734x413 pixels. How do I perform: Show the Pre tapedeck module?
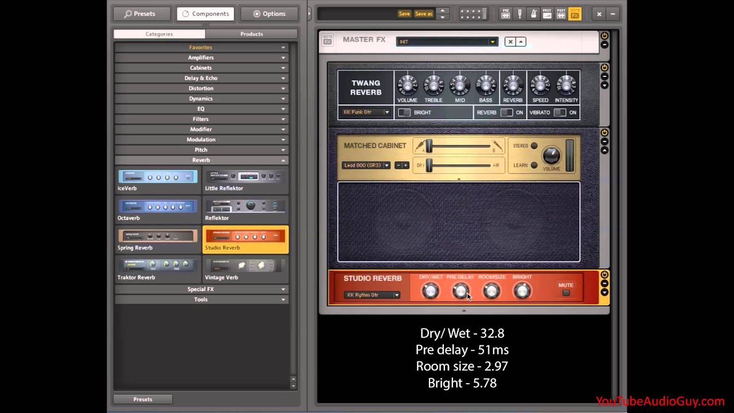(506, 14)
